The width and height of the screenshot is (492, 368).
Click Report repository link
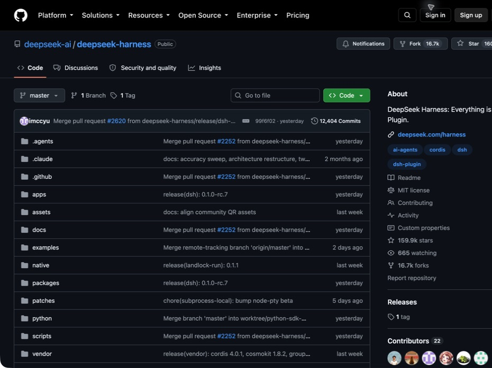click(412, 278)
